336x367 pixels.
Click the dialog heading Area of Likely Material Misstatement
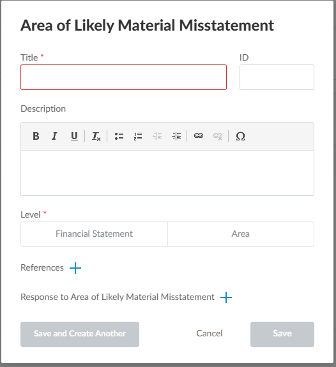click(x=147, y=26)
